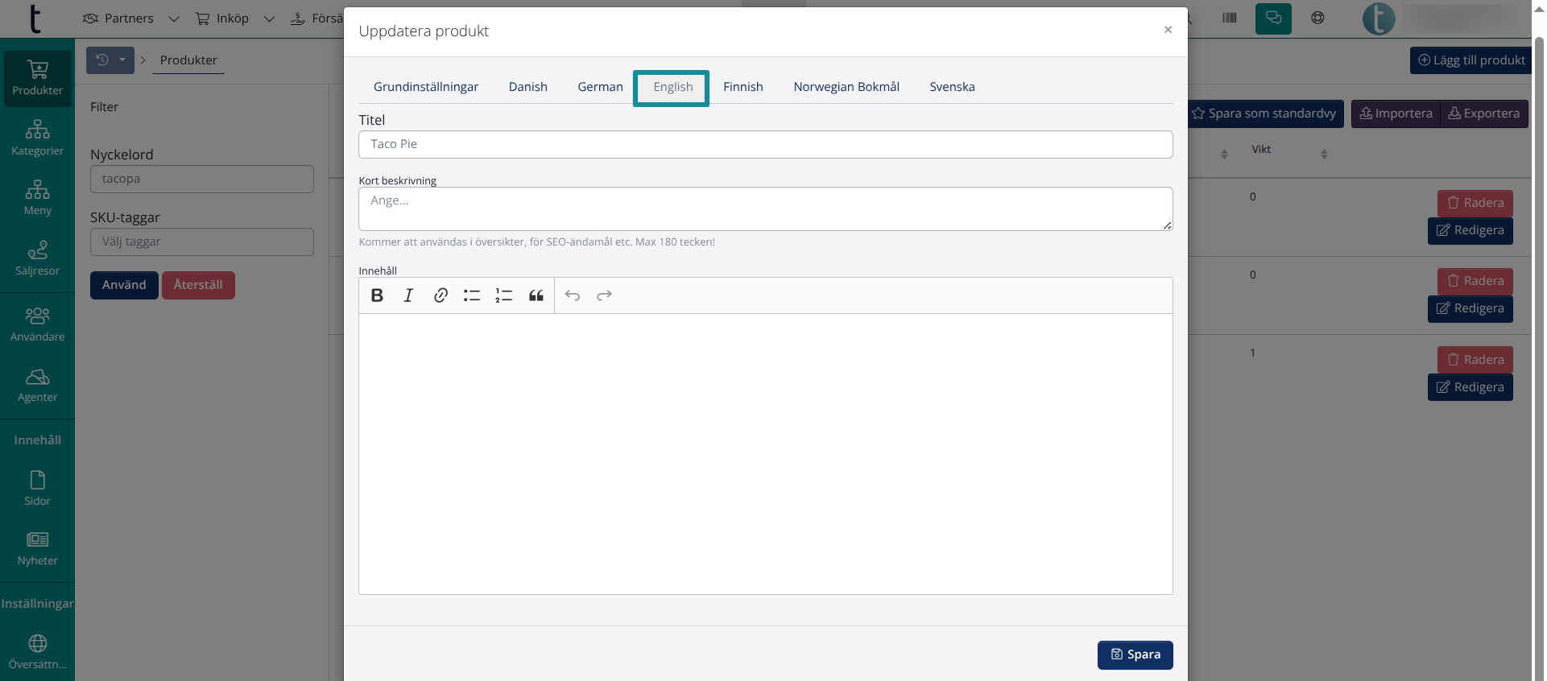1547x681 pixels.
Task: Insert bulleted list in content editor
Action: (472, 295)
